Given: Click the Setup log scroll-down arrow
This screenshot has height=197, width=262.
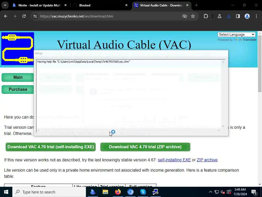Looking at the screenshot, I should coord(223,126).
